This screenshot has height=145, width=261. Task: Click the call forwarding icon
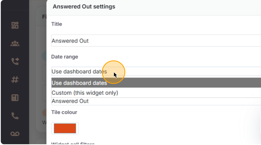click(15, 62)
